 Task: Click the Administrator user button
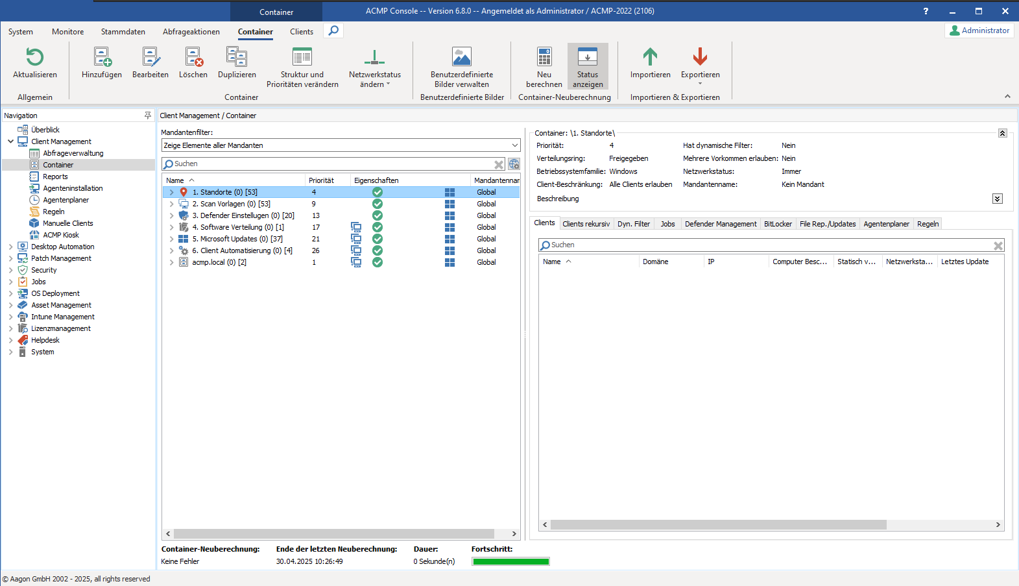tap(979, 31)
